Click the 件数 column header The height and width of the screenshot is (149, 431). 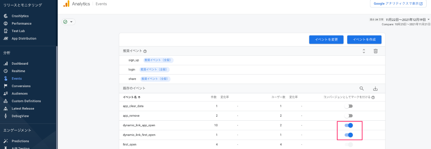point(214,97)
